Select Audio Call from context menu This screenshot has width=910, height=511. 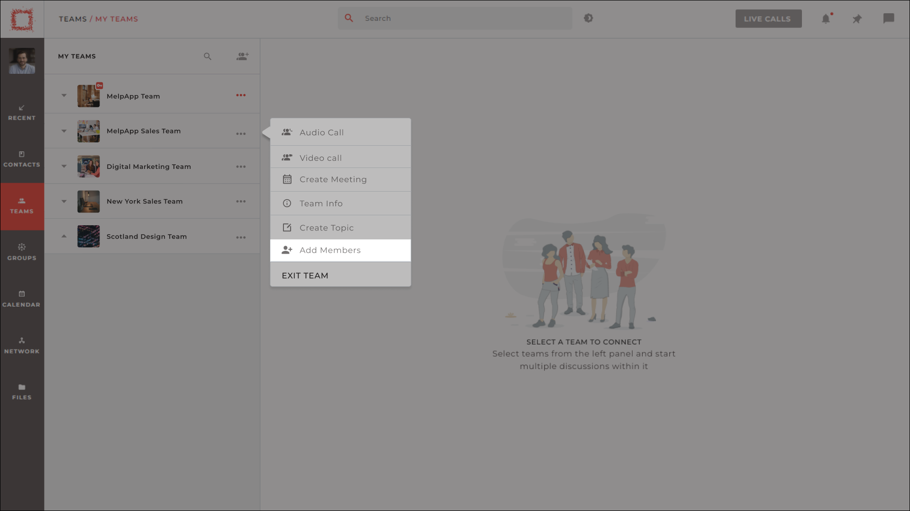341,132
